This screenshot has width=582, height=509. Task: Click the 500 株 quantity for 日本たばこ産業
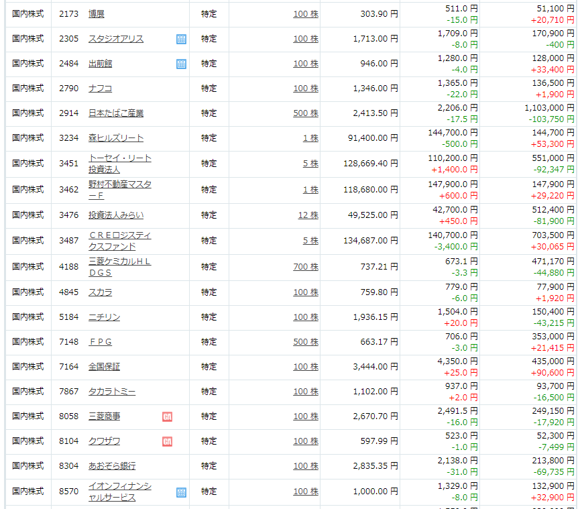tap(306, 113)
